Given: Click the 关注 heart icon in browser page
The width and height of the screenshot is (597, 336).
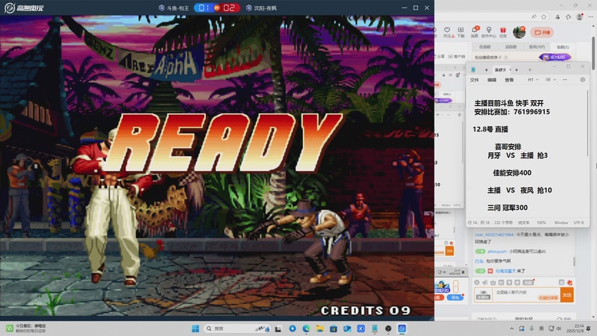Looking at the screenshot, I should (x=447, y=30).
